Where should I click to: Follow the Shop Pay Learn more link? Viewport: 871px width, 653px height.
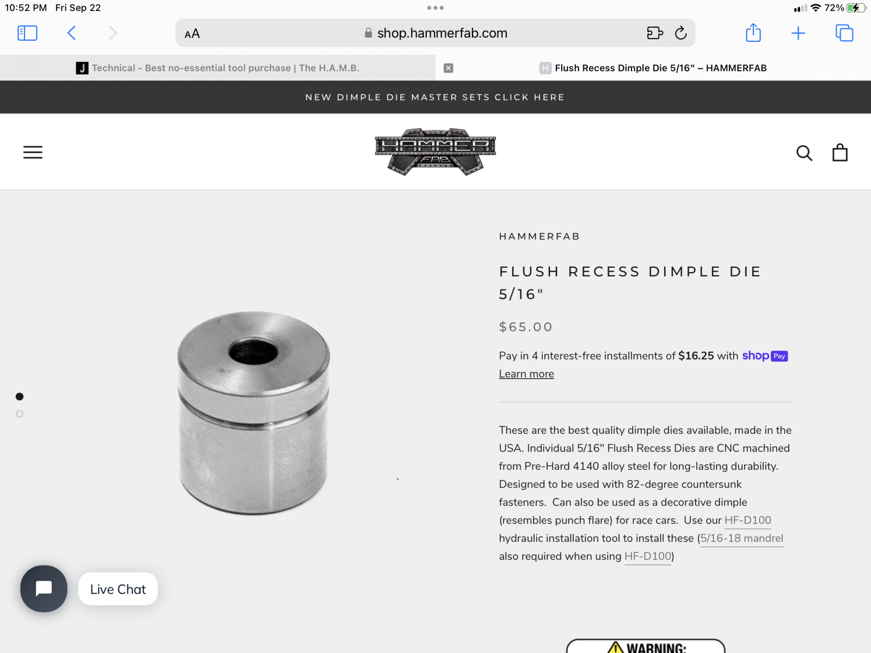pyautogui.click(x=526, y=374)
